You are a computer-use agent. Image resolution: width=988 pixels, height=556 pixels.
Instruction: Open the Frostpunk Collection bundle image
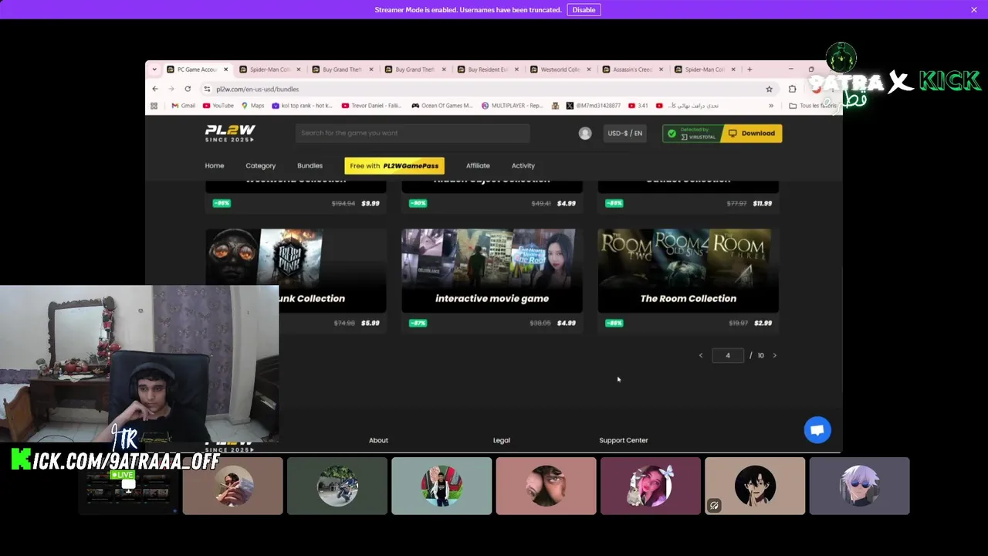[x=296, y=257]
